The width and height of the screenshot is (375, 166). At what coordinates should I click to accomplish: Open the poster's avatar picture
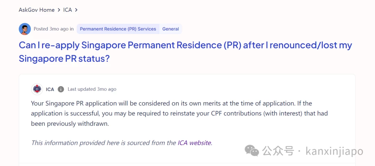[x=25, y=29]
